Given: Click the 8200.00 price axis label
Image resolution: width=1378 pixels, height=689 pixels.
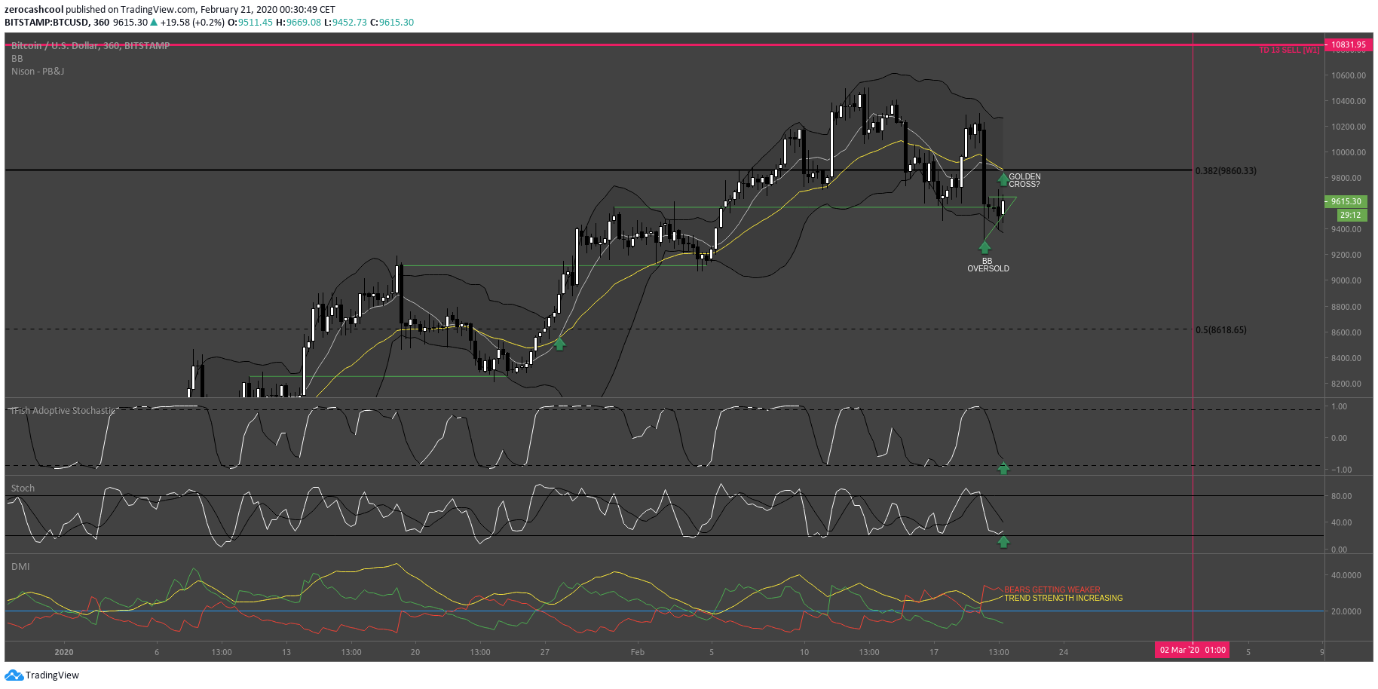Looking at the screenshot, I should [x=1346, y=384].
